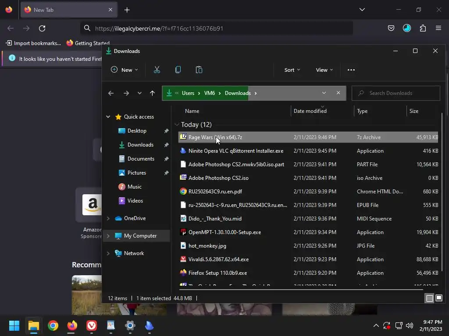Select Adobe Photoshop CS2.mwkv5ib0.iso.part file

coord(308,164)
